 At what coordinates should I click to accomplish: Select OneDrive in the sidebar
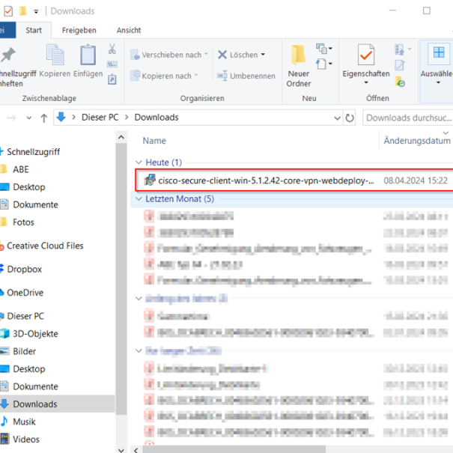(x=25, y=293)
